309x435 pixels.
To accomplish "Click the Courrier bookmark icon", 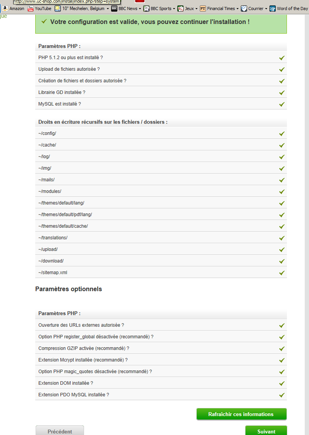I will pos(244,9).
